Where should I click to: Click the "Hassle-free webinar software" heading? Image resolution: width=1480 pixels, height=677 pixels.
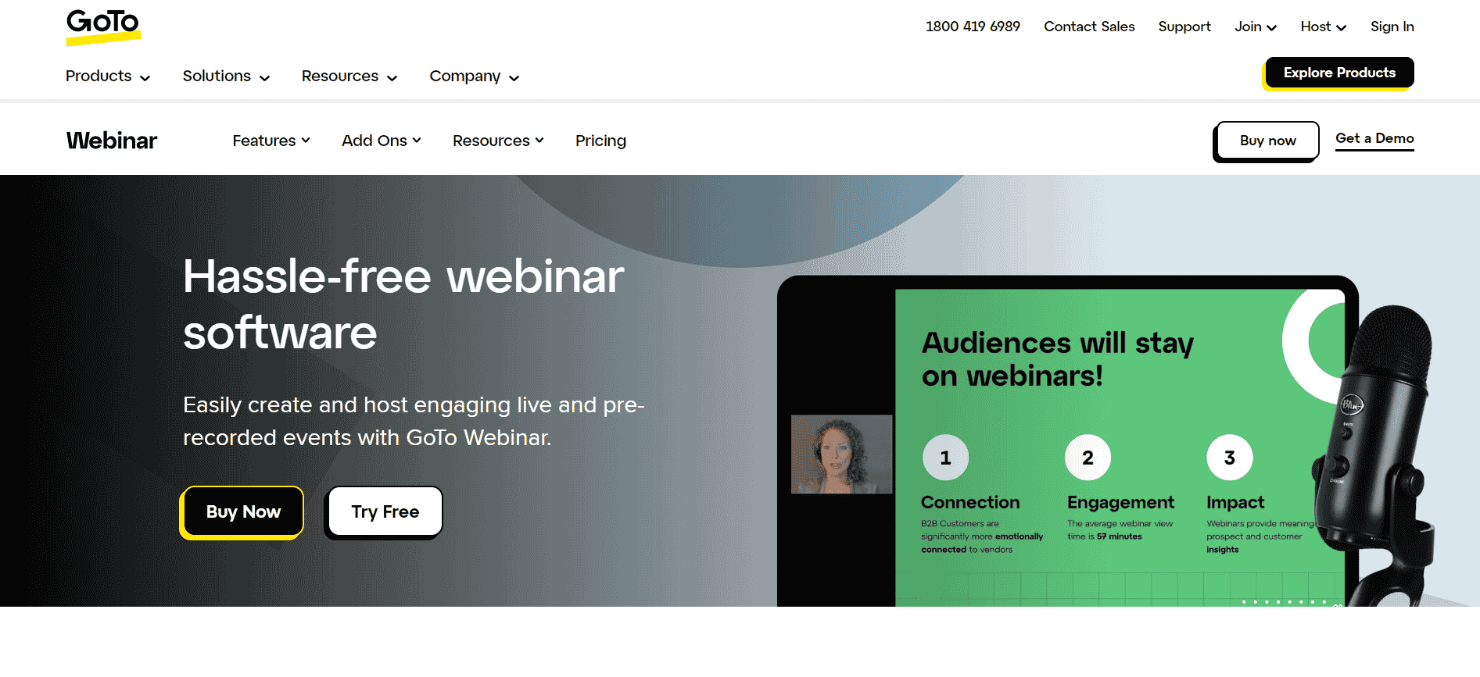click(403, 305)
